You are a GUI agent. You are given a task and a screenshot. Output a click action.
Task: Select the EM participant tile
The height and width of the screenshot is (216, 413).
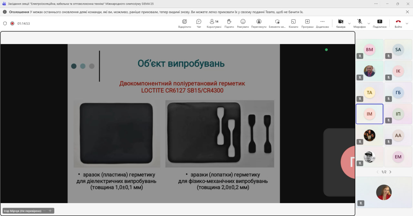[x=398, y=157]
